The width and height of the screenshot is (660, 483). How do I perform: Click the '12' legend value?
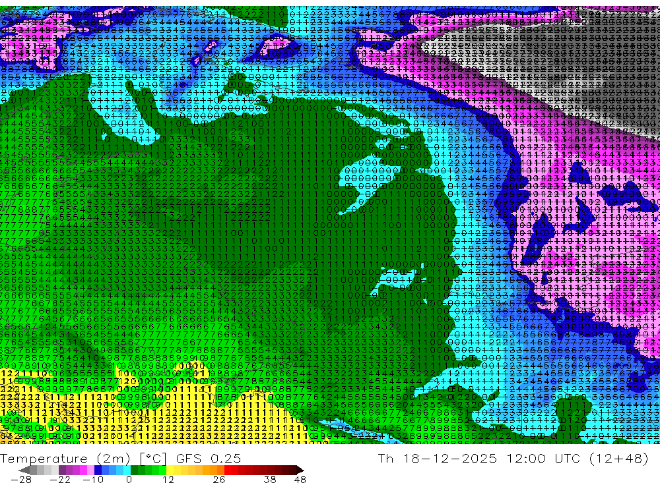tap(168, 480)
